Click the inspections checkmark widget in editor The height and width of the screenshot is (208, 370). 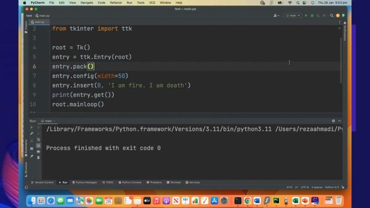pos(339,28)
